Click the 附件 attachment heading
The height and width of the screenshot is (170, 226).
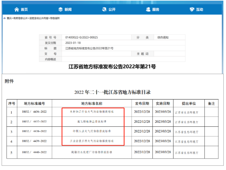point(9,81)
